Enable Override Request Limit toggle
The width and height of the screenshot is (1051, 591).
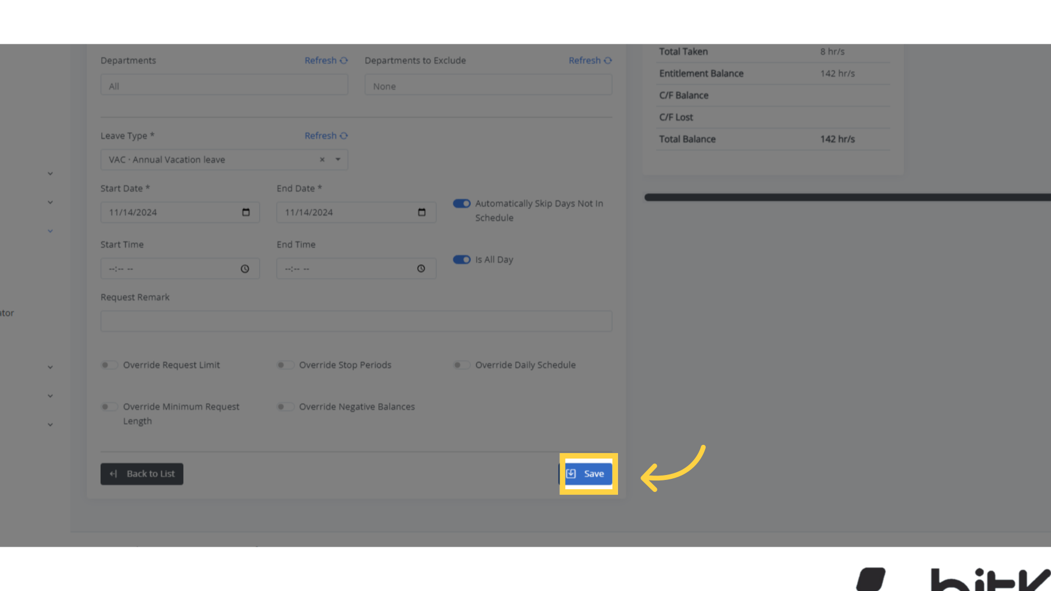(x=109, y=365)
